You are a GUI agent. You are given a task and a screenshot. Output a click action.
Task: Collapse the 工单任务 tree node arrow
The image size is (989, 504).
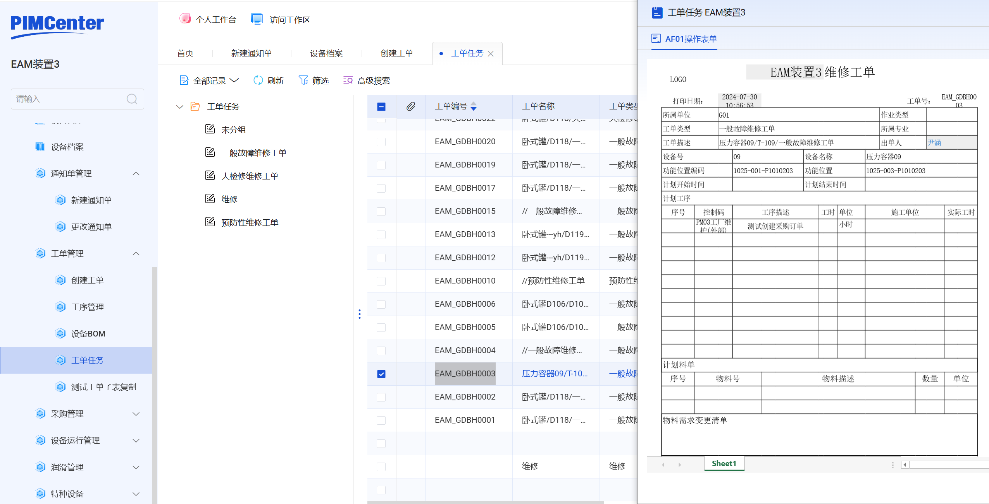[180, 107]
